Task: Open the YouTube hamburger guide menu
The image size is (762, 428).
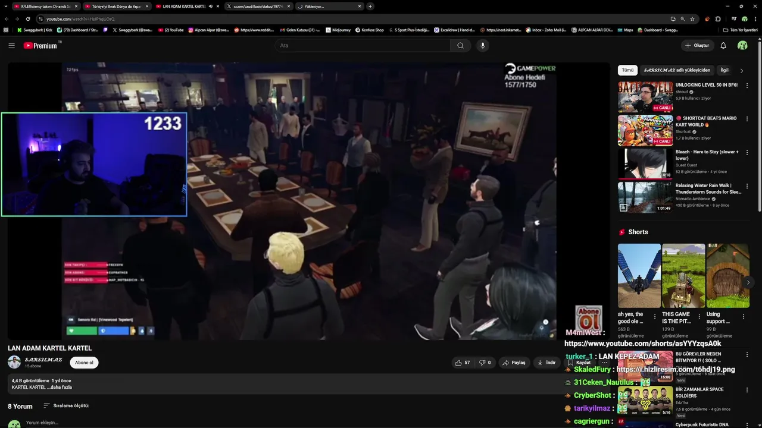Action: click(11, 45)
